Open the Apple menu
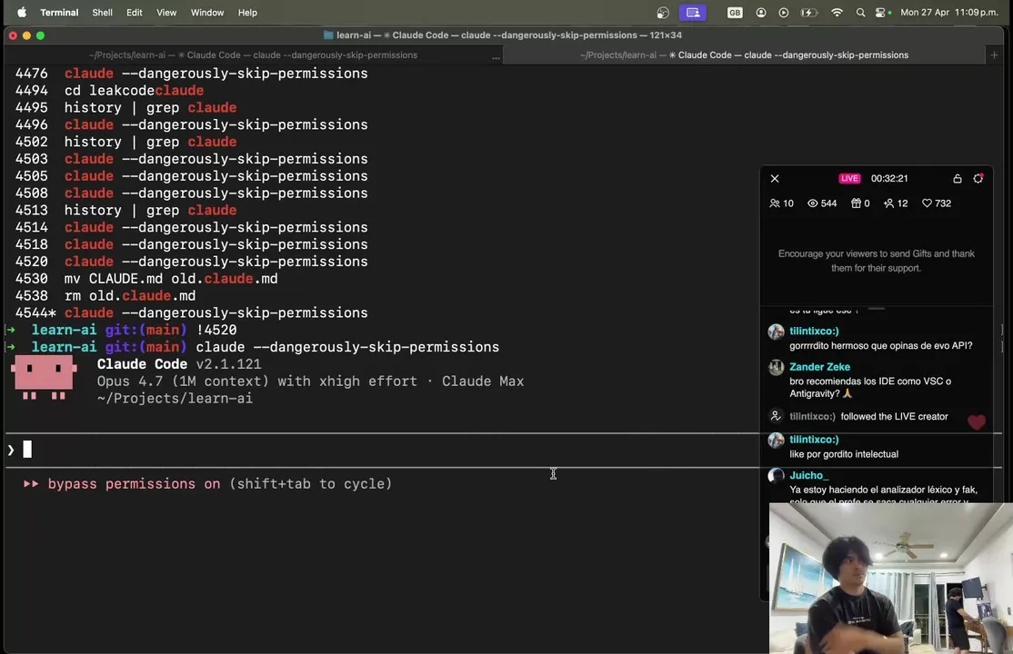Image resolution: width=1013 pixels, height=654 pixels. point(21,13)
